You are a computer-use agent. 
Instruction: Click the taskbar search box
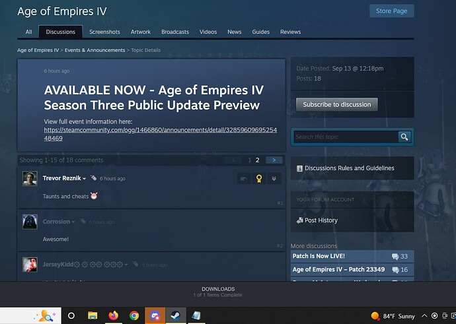click(x=30, y=315)
